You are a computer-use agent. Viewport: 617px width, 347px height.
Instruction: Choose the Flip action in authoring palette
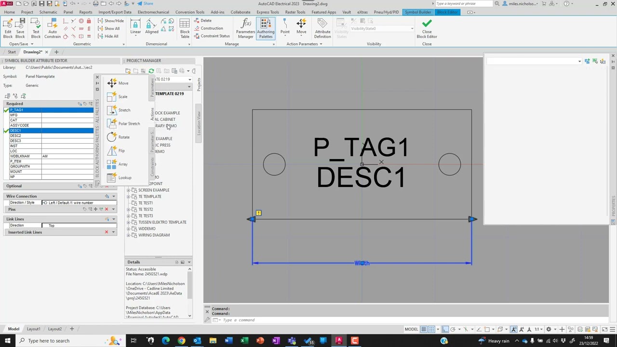point(116,150)
